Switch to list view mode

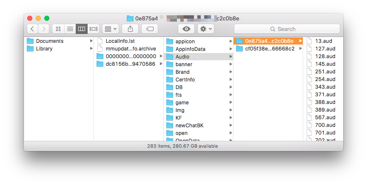click(x=70, y=29)
